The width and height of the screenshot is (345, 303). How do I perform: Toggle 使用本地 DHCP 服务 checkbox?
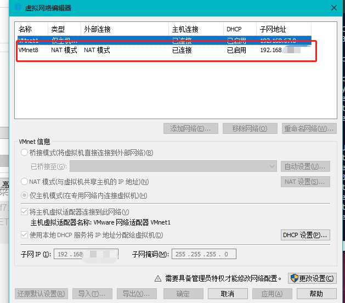pos(24,235)
